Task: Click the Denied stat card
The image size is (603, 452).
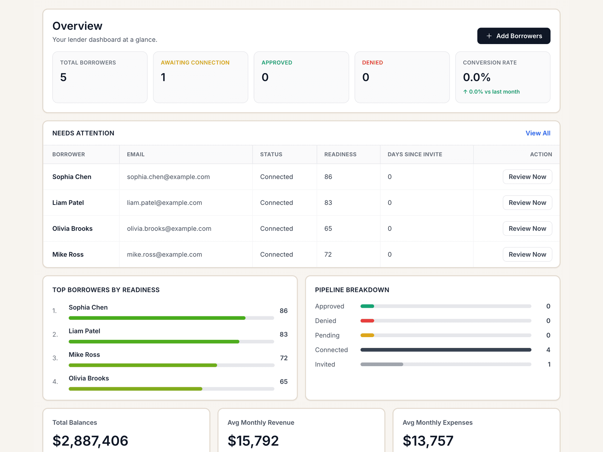Action: 402,77
